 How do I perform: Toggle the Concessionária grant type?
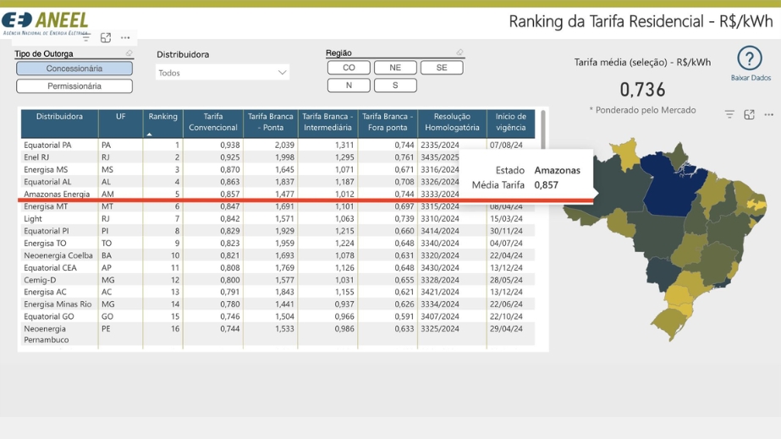[74, 69]
